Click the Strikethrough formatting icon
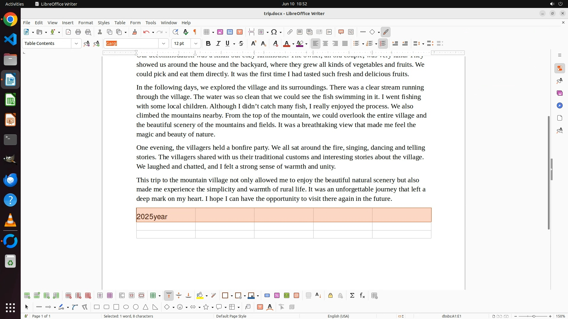 [241, 44]
